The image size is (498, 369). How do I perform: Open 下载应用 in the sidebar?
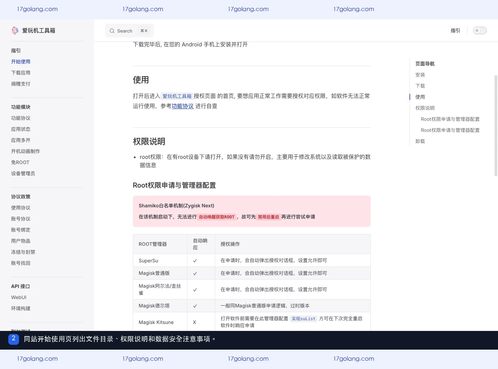(21, 73)
